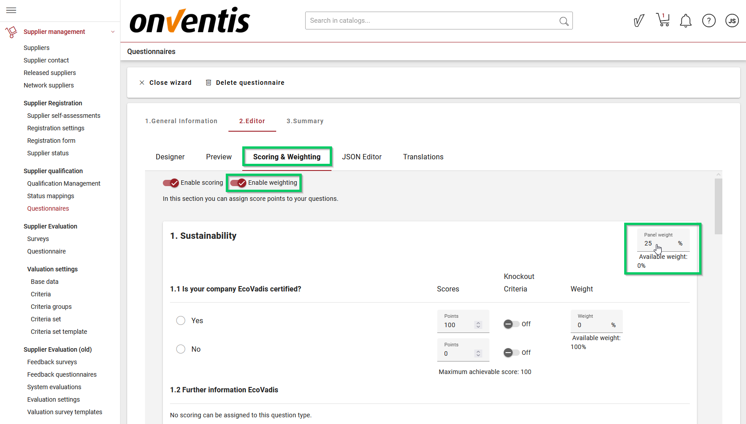Select the Yes radio button
The image size is (746, 424).
click(x=181, y=320)
